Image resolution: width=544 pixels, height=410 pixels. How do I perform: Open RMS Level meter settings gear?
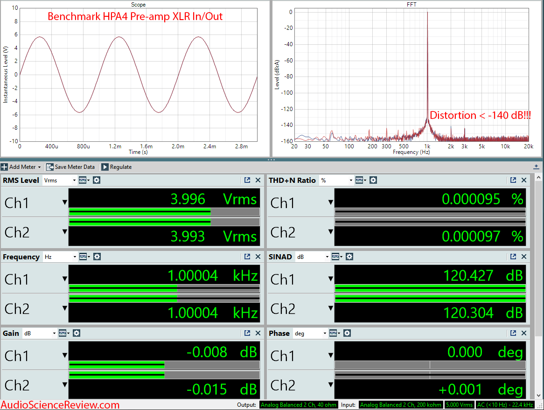97,180
